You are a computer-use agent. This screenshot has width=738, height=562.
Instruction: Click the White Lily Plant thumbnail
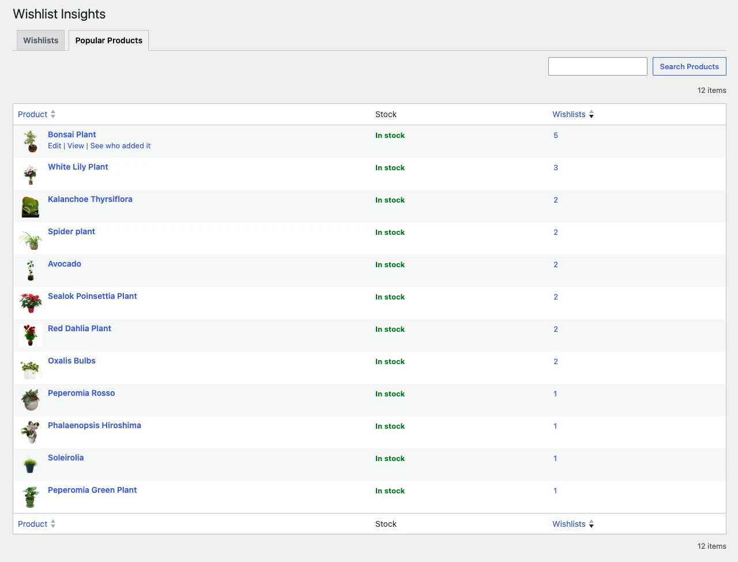pos(31,174)
